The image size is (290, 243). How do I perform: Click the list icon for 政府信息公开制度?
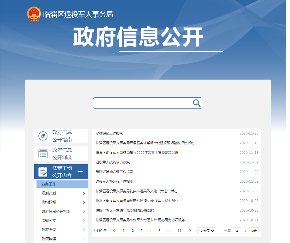point(43,154)
